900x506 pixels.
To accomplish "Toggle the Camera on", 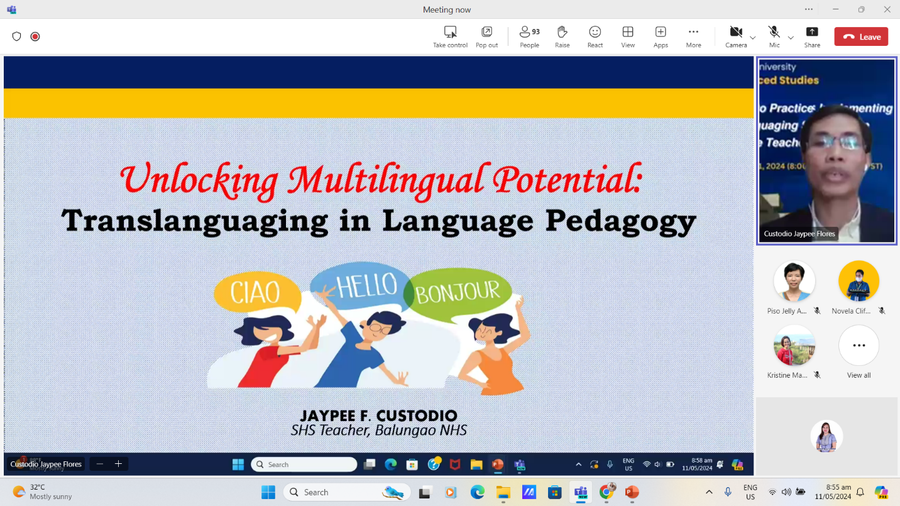I will [x=735, y=32].
